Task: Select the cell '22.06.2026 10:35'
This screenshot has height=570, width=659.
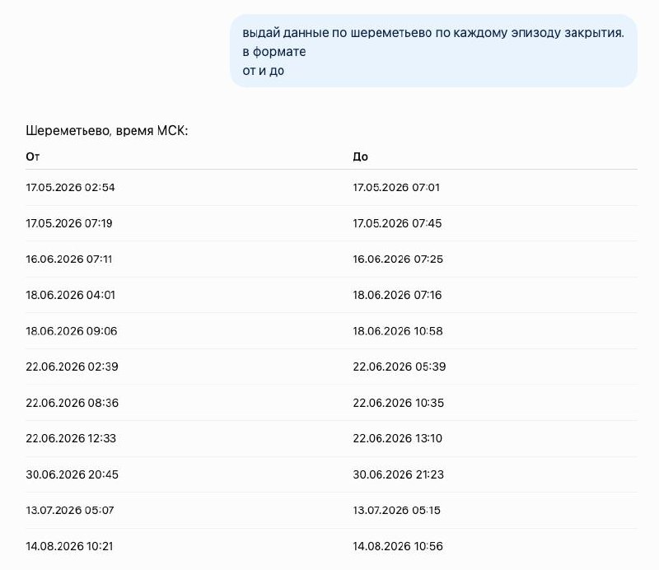Action: coord(399,403)
